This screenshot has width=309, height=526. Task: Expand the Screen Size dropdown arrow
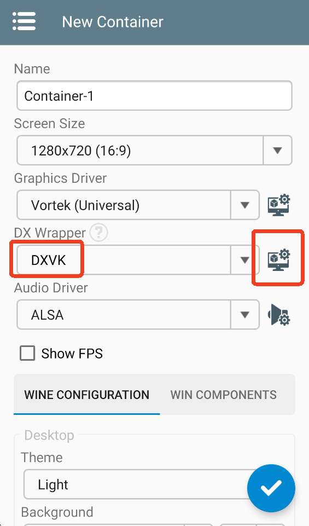(277, 151)
